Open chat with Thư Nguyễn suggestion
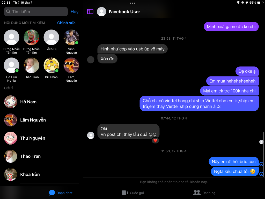This screenshot has width=265, height=199. tap(41, 138)
